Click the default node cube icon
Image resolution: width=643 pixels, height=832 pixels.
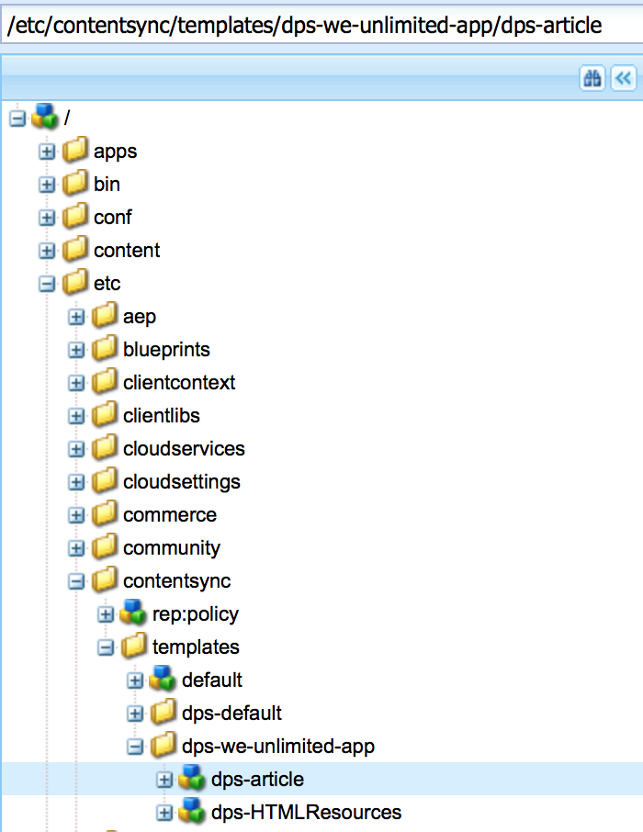tap(163, 678)
